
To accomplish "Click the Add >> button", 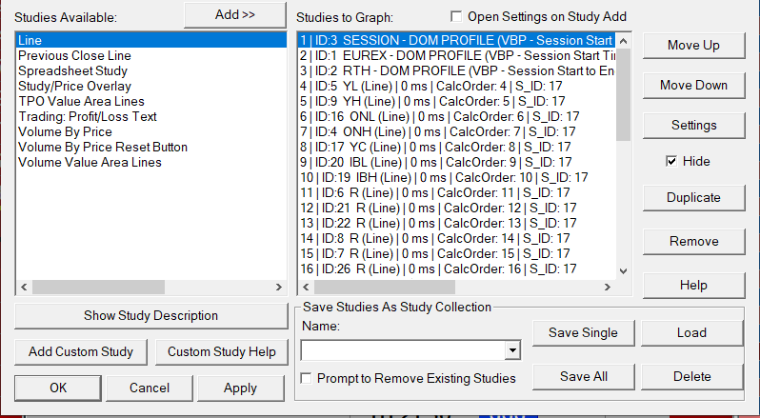I will pos(234,15).
